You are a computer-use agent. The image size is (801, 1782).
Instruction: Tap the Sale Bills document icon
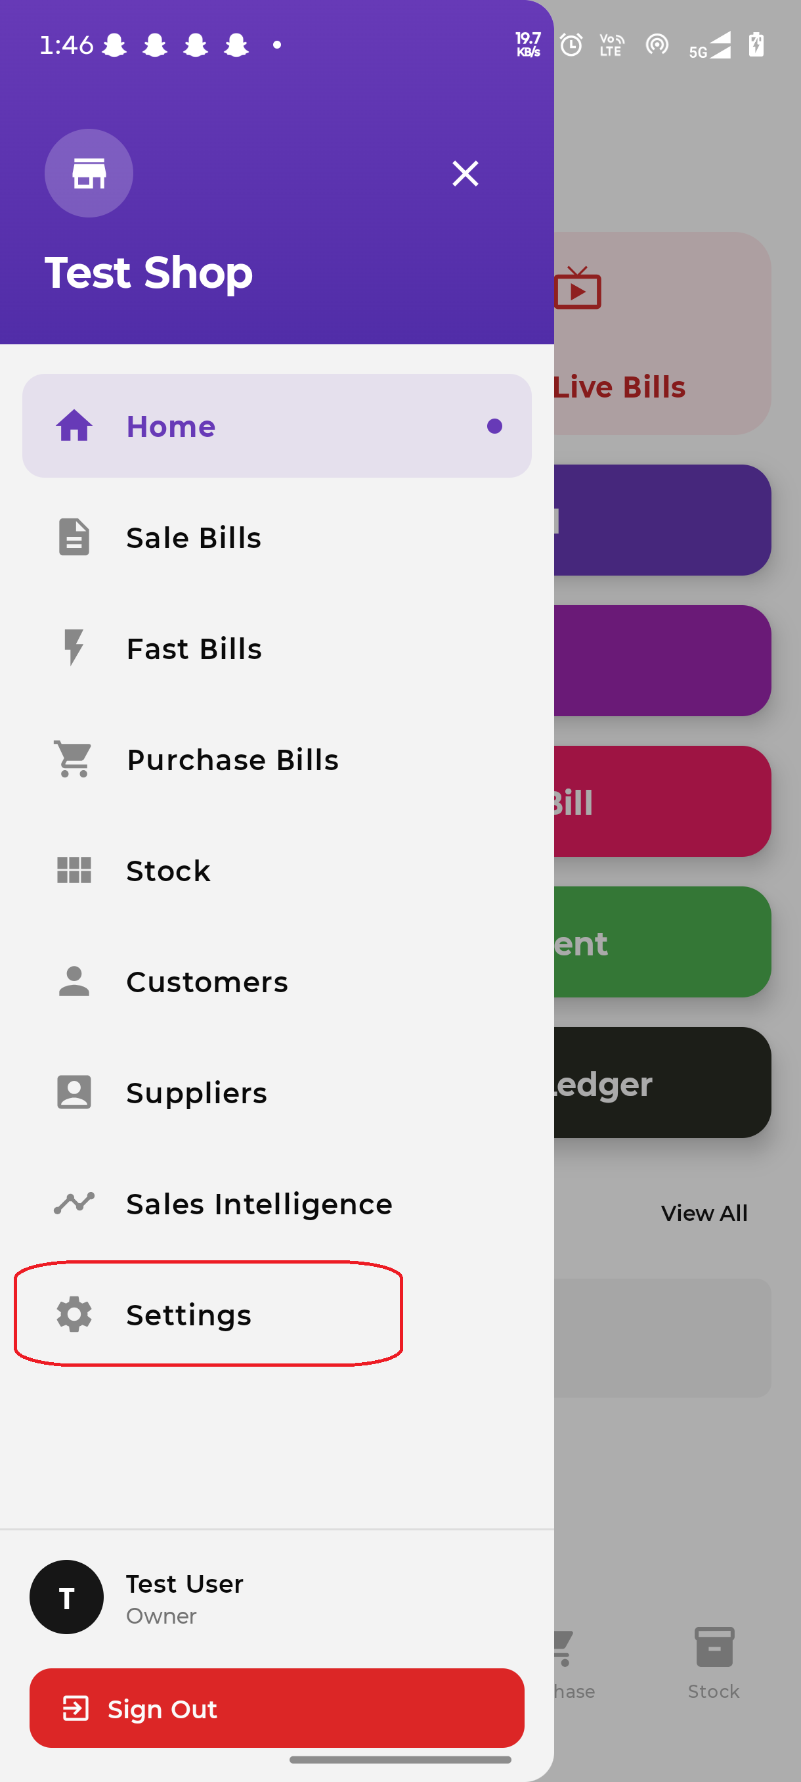click(x=74, y=537)
